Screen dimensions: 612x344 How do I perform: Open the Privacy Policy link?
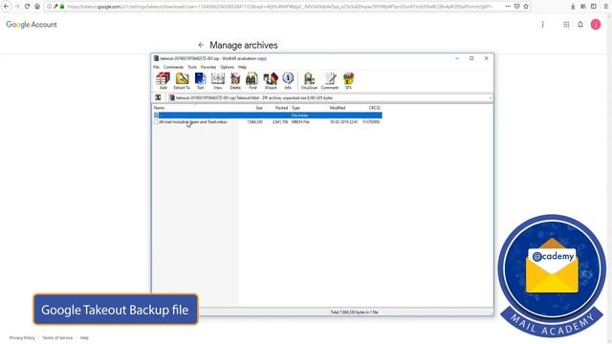[22, 337]
